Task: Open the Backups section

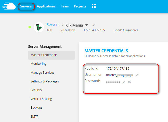Action: pyautogui.click(x=36, y=108)
